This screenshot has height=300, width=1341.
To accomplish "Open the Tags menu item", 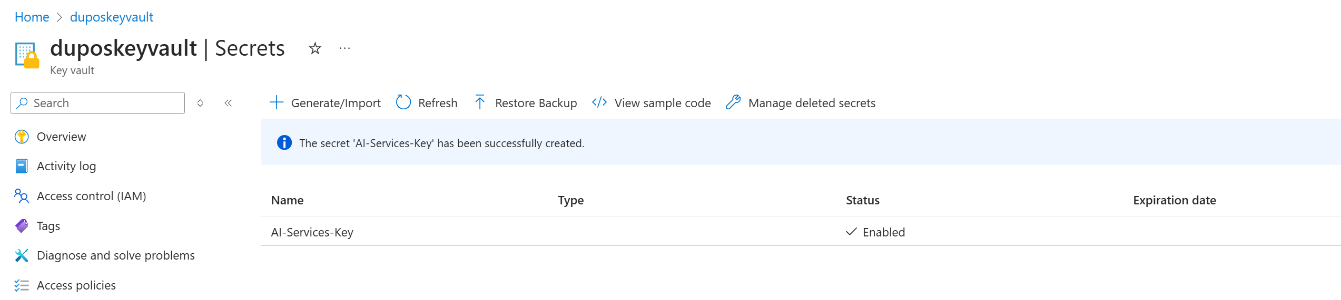I will pyautogui.click(x=48, y=226).
